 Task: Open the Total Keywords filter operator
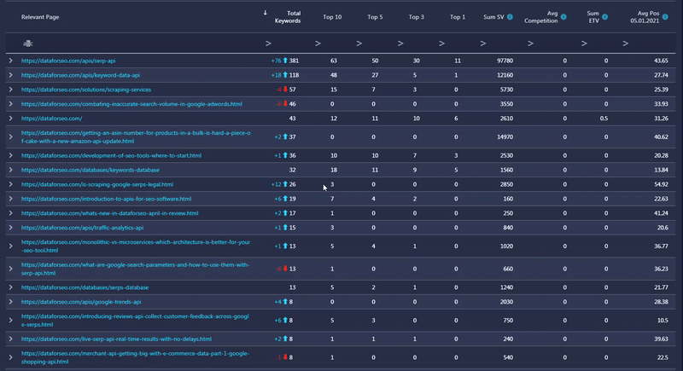click(x=268, y=43)
